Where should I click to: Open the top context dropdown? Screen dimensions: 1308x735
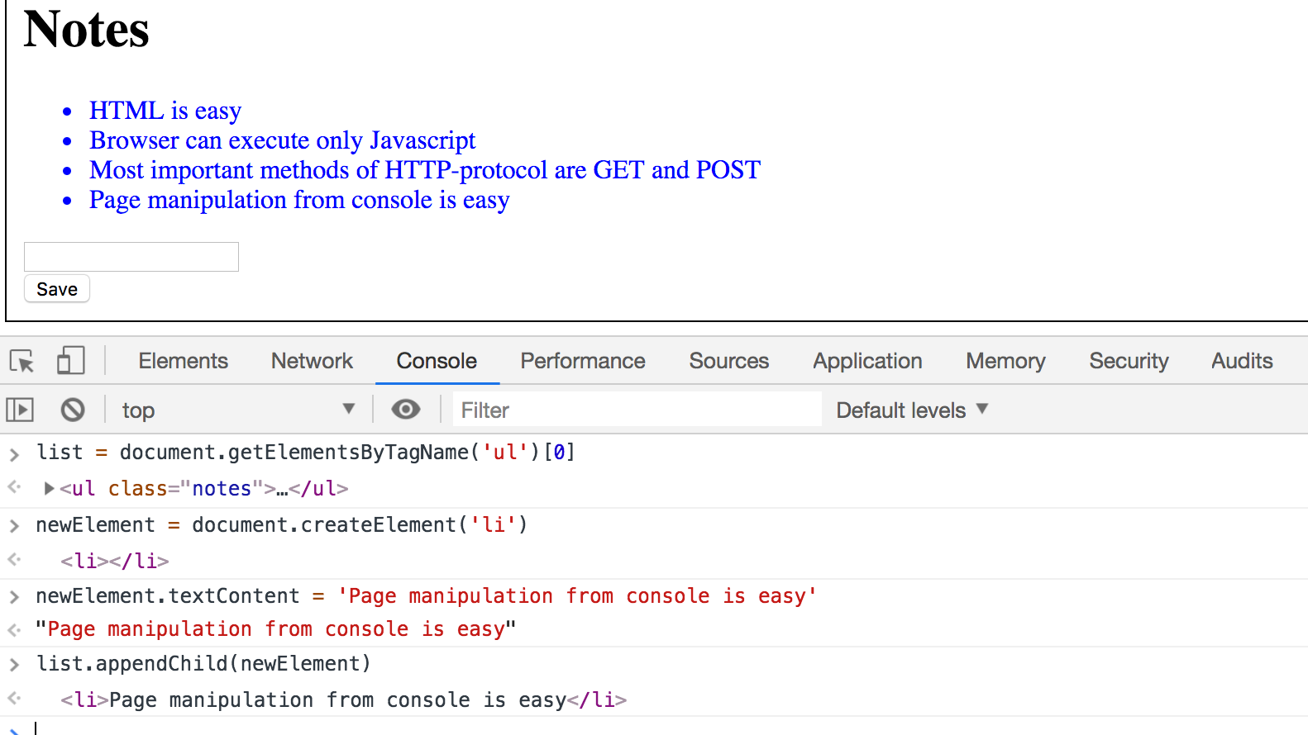tap(238, 410)
